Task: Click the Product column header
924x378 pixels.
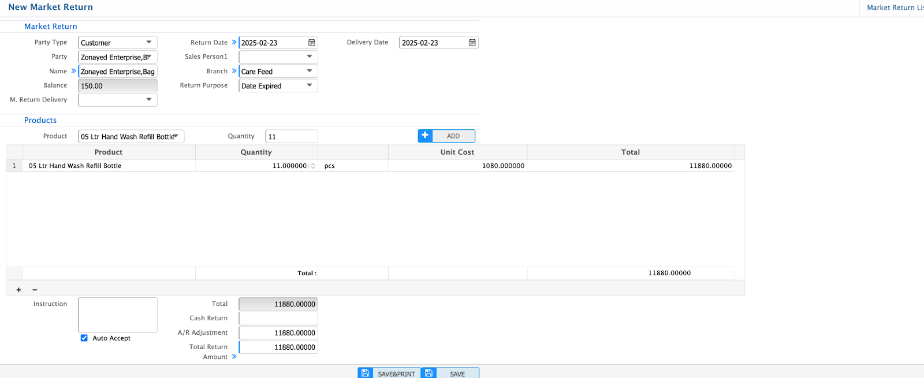Action: (x=109, y=152)
